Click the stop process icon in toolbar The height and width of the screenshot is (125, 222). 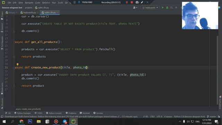tap(176, 8)
